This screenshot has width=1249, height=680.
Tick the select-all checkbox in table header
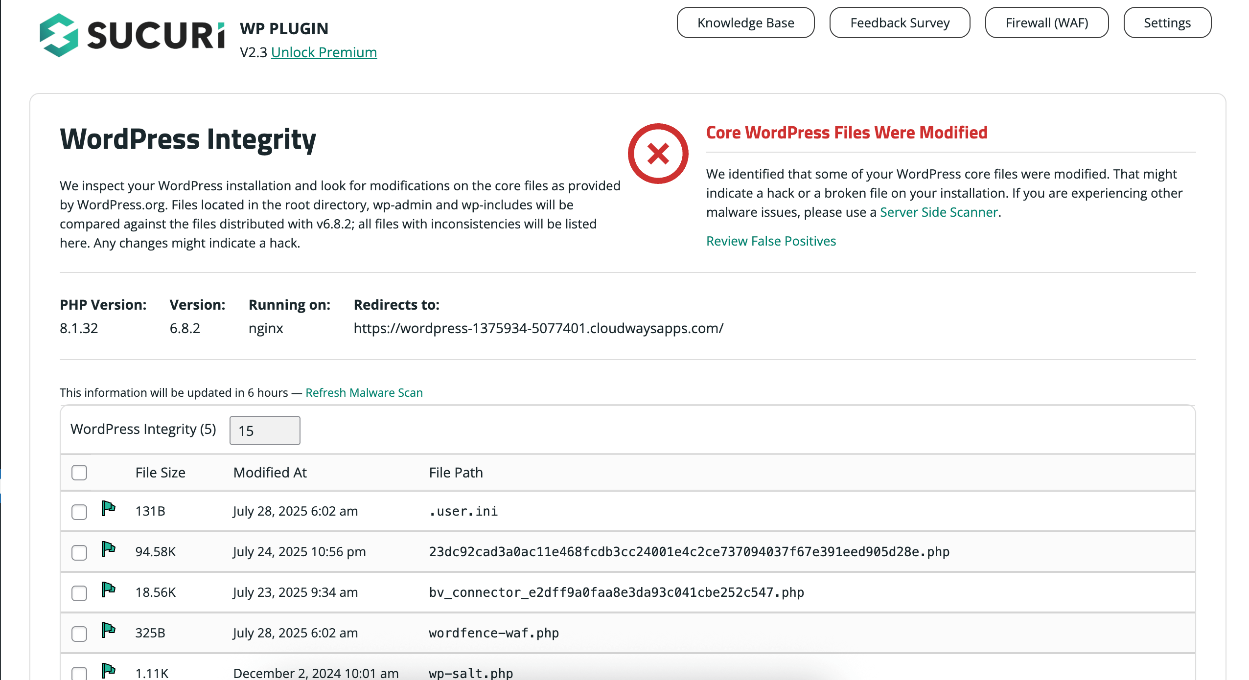tap(79, 473)
